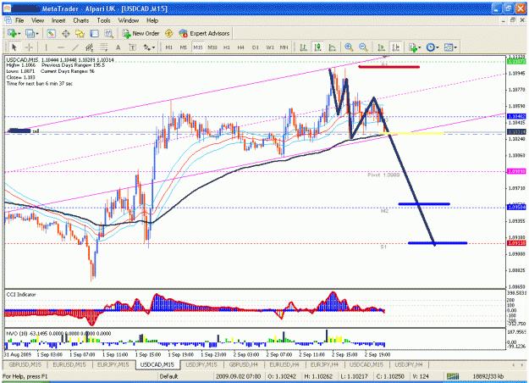Open the Window menu
The image size is (529, 383).
click(129, 20)
